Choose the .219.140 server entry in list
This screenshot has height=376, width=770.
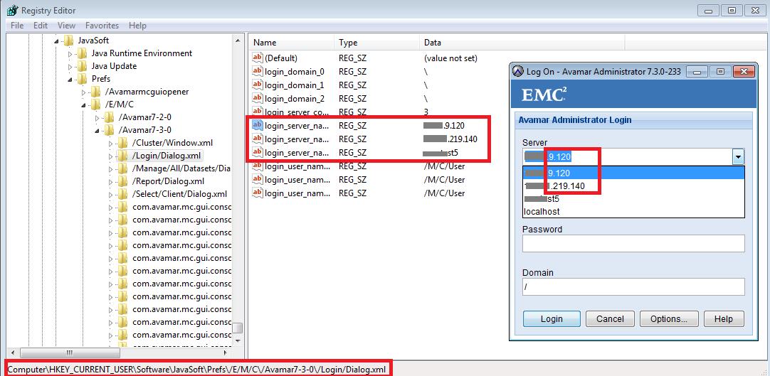[633, 186]
